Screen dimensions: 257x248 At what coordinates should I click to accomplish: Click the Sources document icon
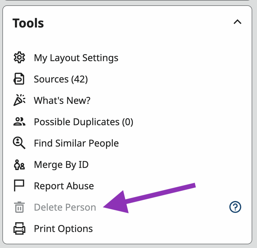pos(19,79)
